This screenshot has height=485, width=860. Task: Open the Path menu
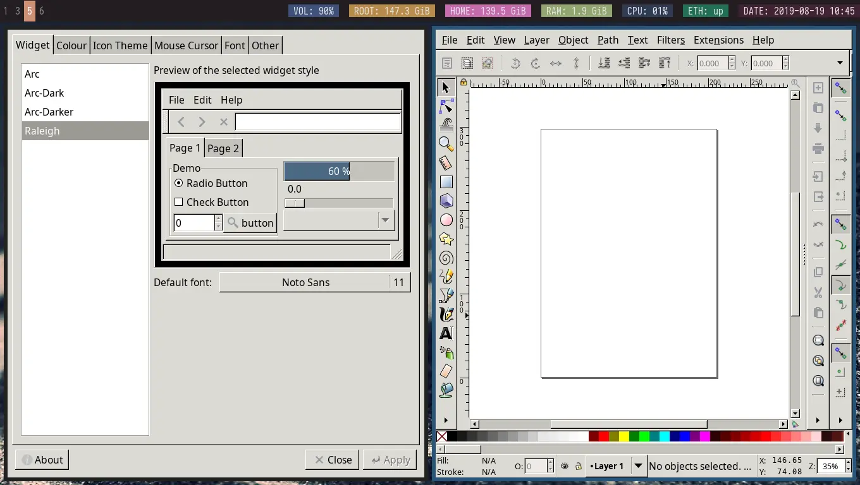pos(608,40)
